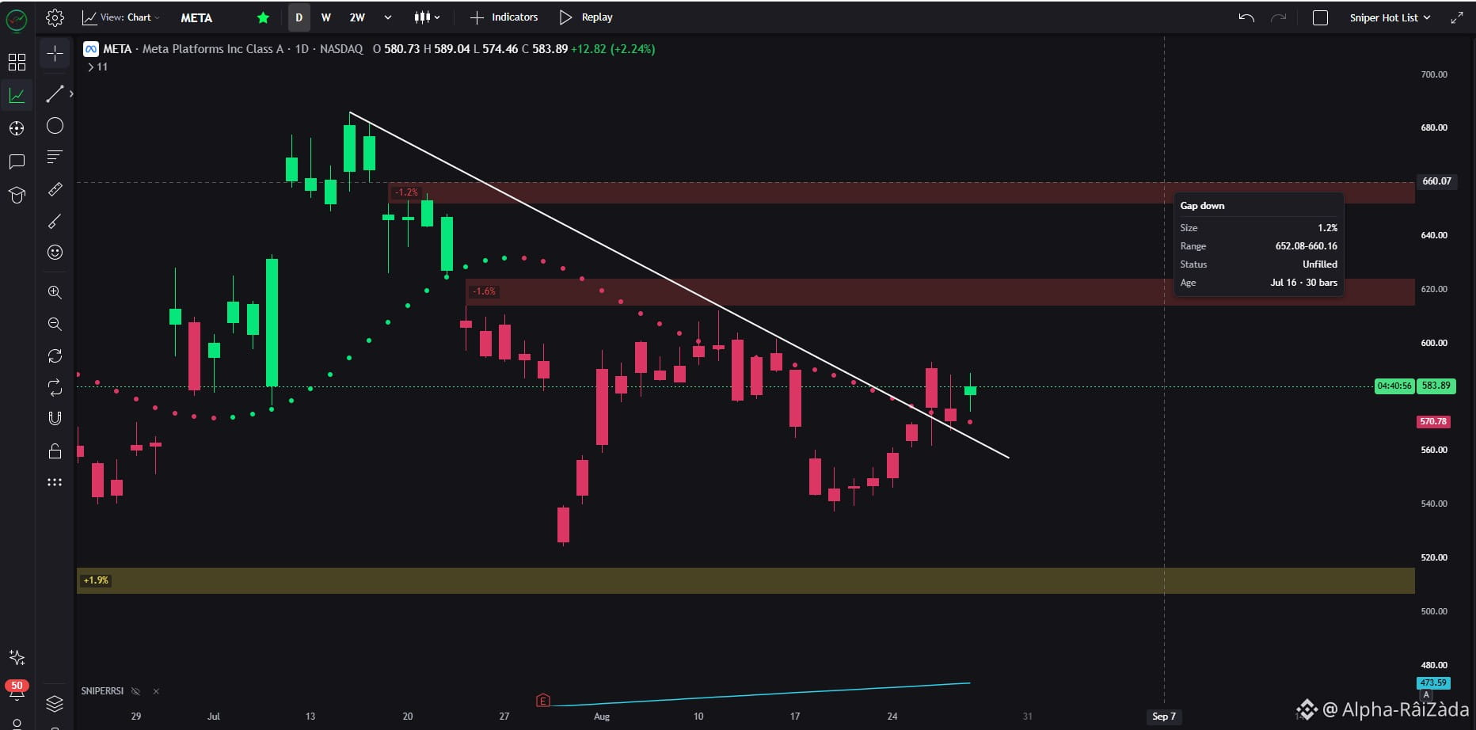Image resolution: width=1476 pixels, height=730 pixels.
Task: Zoom in on the chart
Action: (x=55, y=292)
